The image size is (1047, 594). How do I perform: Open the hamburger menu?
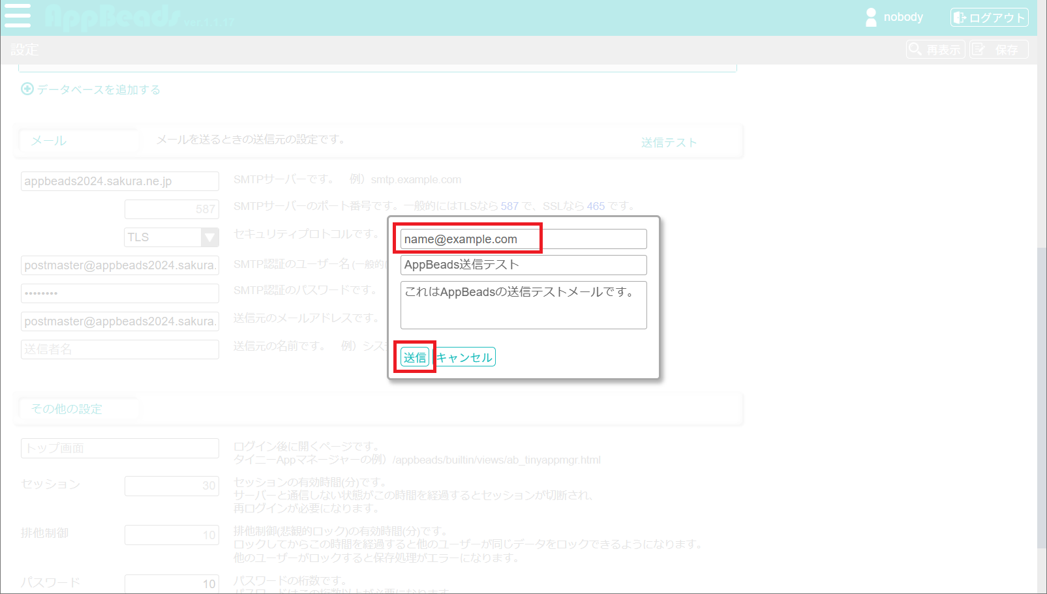[18, 16]
